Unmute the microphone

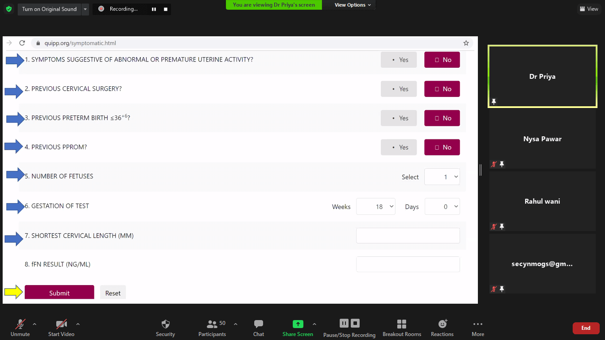20,324
